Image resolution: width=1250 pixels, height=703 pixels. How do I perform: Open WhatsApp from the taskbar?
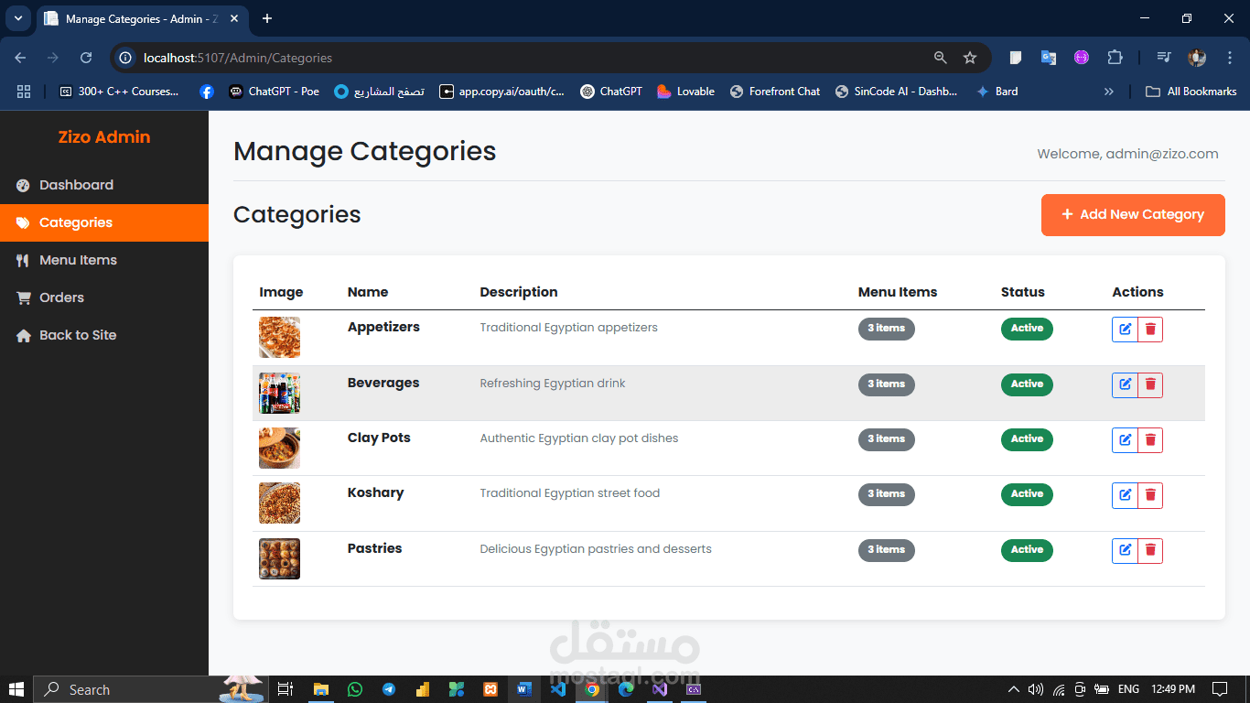355,689
